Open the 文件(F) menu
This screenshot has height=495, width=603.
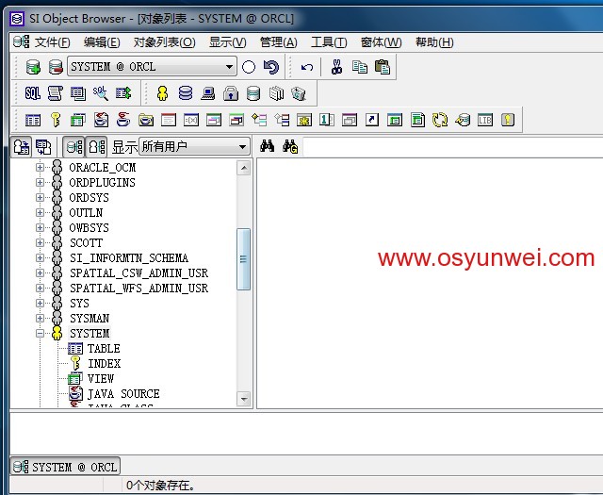53,41
